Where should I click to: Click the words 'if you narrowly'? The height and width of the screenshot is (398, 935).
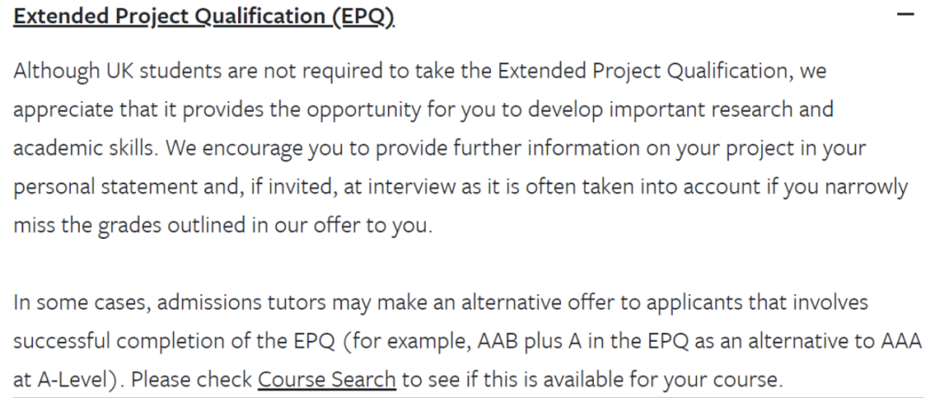click(x=841, y=187)
